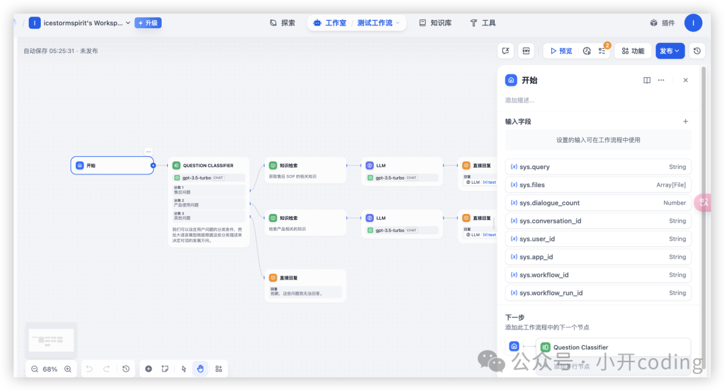Redo the canvas change
The image size is (725, 391).
106,369
